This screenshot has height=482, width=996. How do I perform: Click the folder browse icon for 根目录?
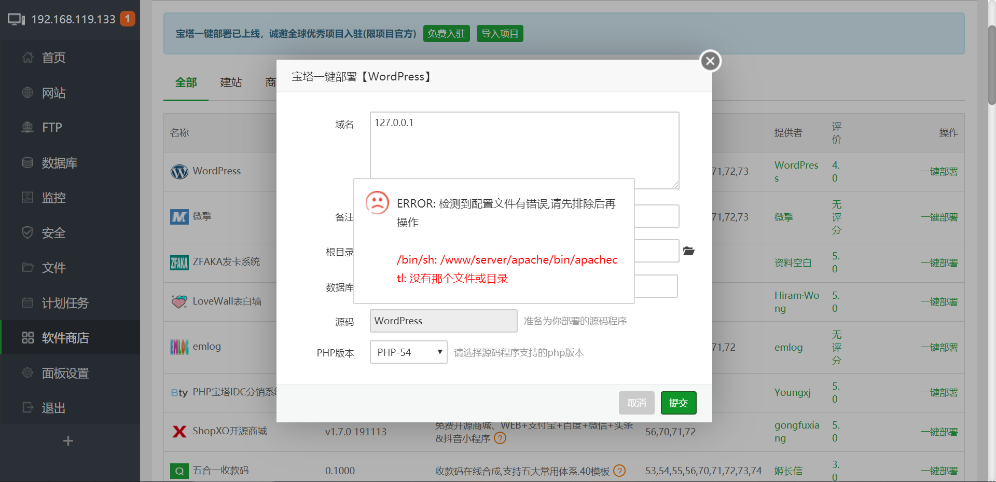click(689, 251)
